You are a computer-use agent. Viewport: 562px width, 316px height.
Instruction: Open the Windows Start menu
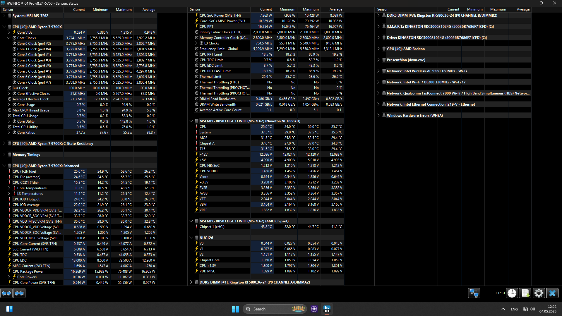pyautogui.click(x=235, y=309)
